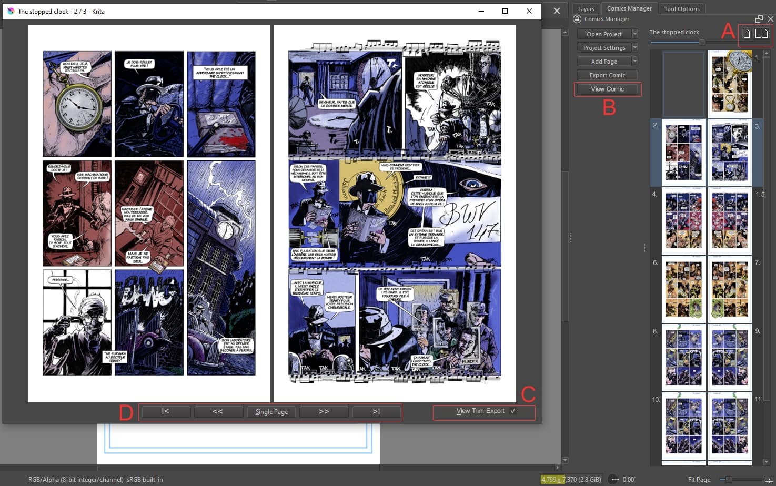Select the Comics Manager tab
776x486 pixels.
pyautogui.click(x=629, y=8)
